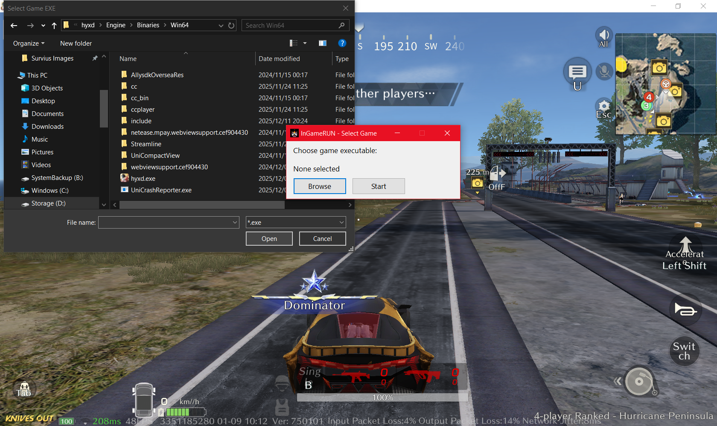Open Documents in the sidebar

coord(47,114)
